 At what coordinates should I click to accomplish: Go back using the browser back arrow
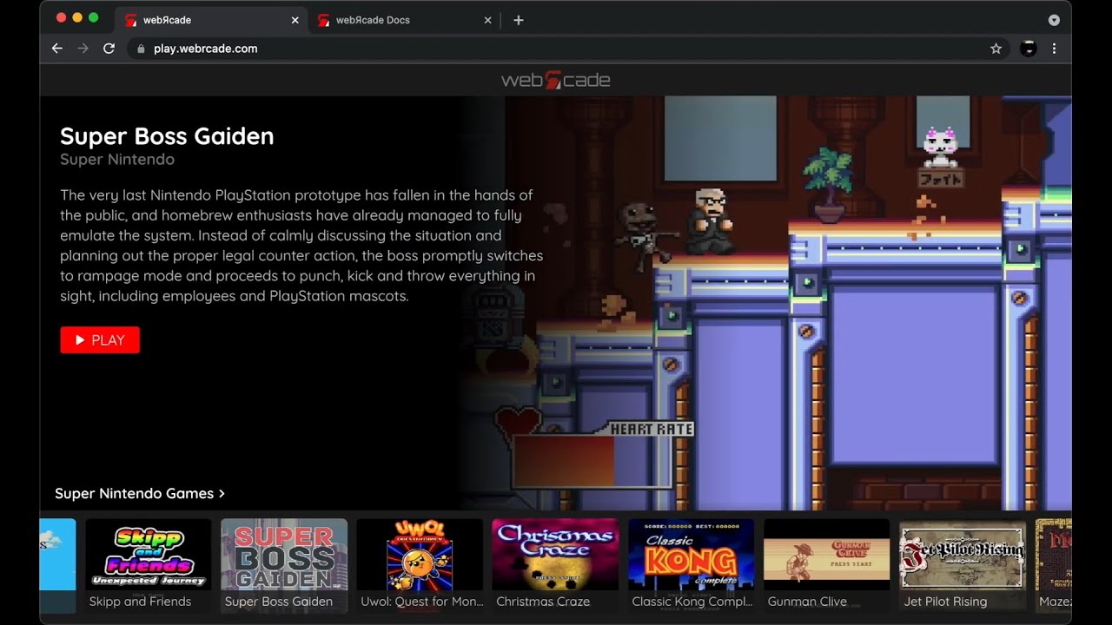click(x=56, y=49)
